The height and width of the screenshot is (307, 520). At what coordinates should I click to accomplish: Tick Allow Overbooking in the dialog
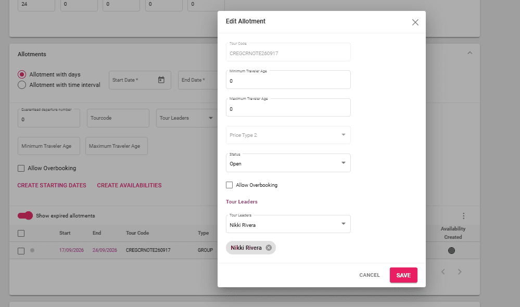(x=230, y=185)
